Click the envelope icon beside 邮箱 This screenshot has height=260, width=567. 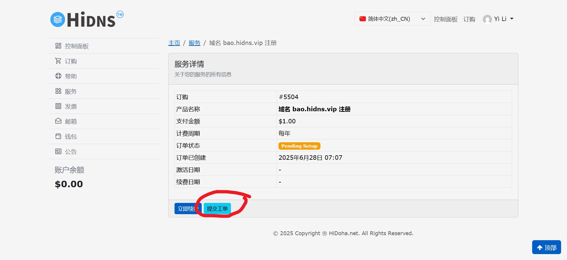[x=58, y=121]
